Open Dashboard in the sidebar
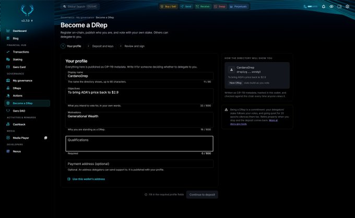Image resolution: width=355 pixels, height=218 pixels. (x=27, y=31)
